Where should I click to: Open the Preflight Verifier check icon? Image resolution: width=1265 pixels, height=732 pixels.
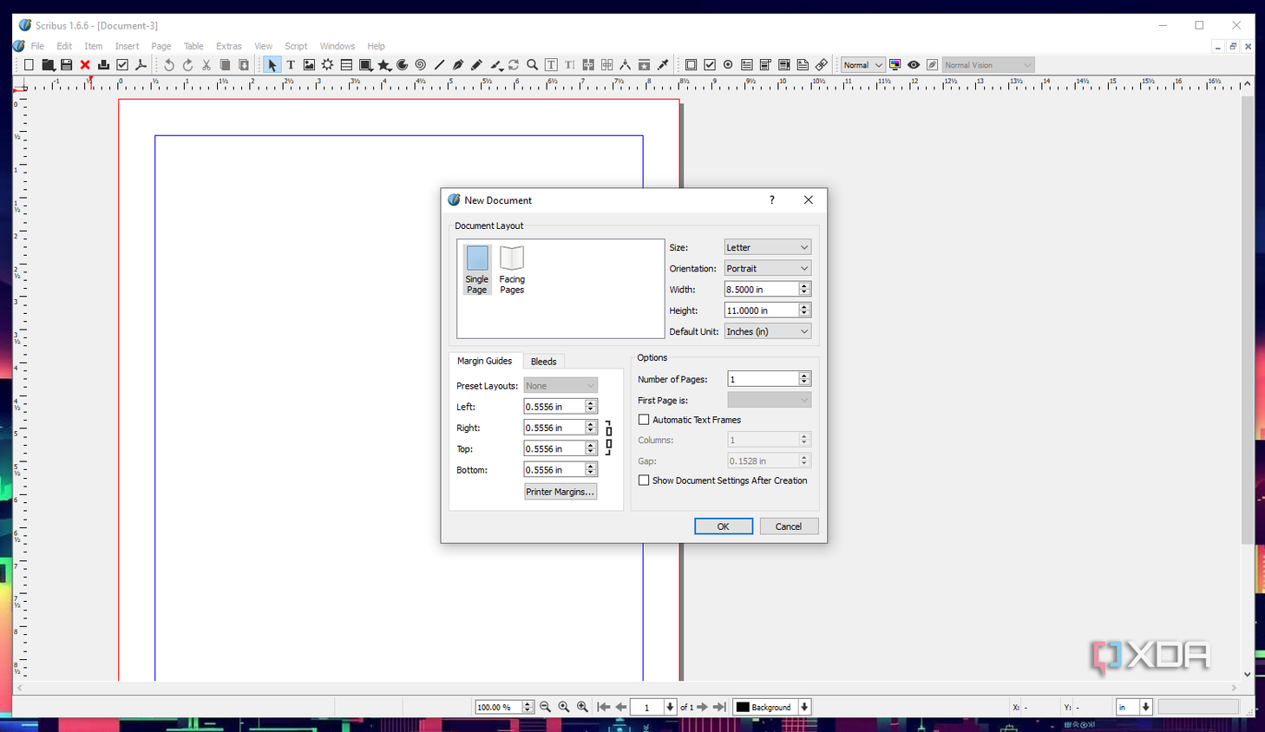(122, 65)
